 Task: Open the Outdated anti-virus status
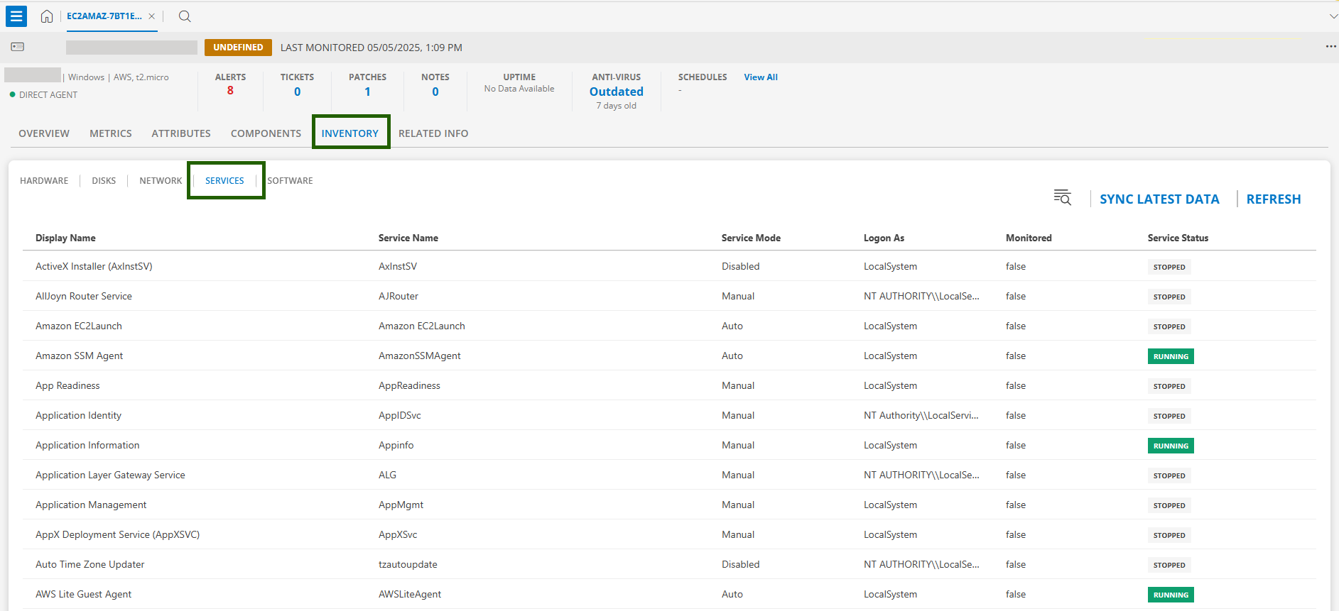point(617,92)
